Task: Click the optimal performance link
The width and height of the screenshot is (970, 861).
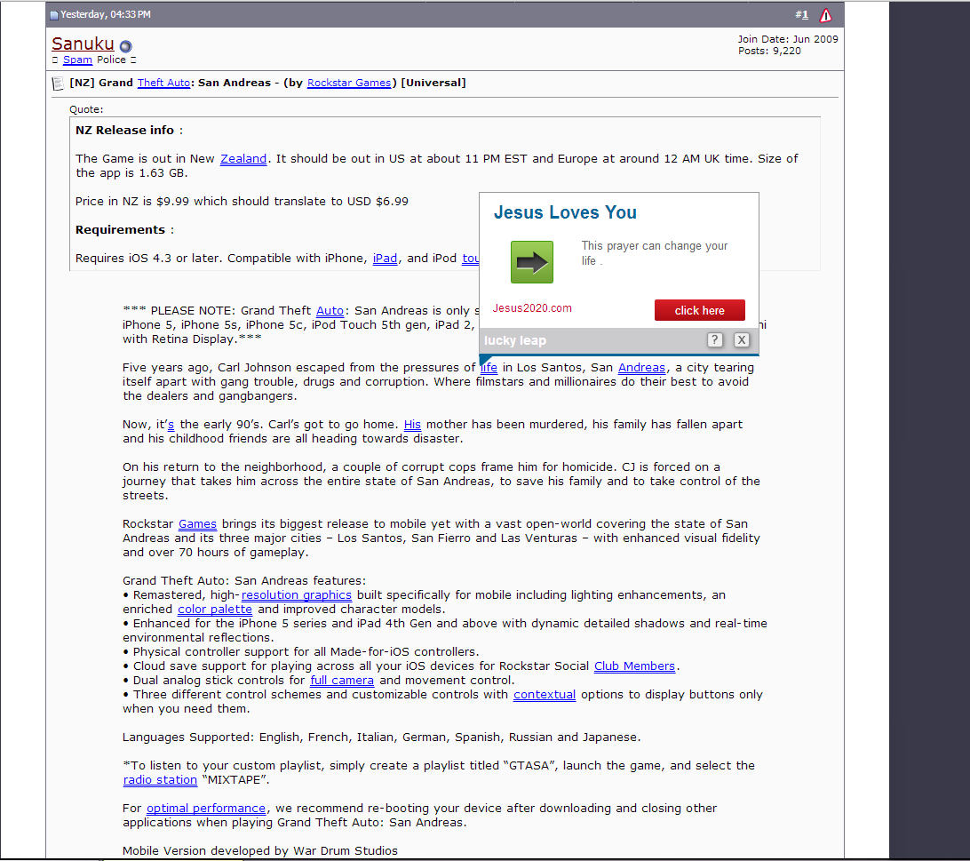Action: [x=206, y=809]
